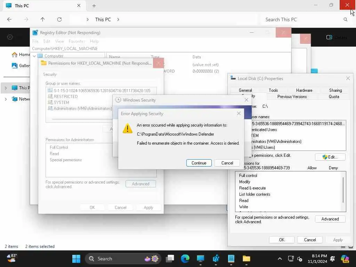Click Apply in HKEY_LOCAL_MACHINE Permissions dialog
The height and width of the screenshot is (267, 356).
[x=148, y=207]
